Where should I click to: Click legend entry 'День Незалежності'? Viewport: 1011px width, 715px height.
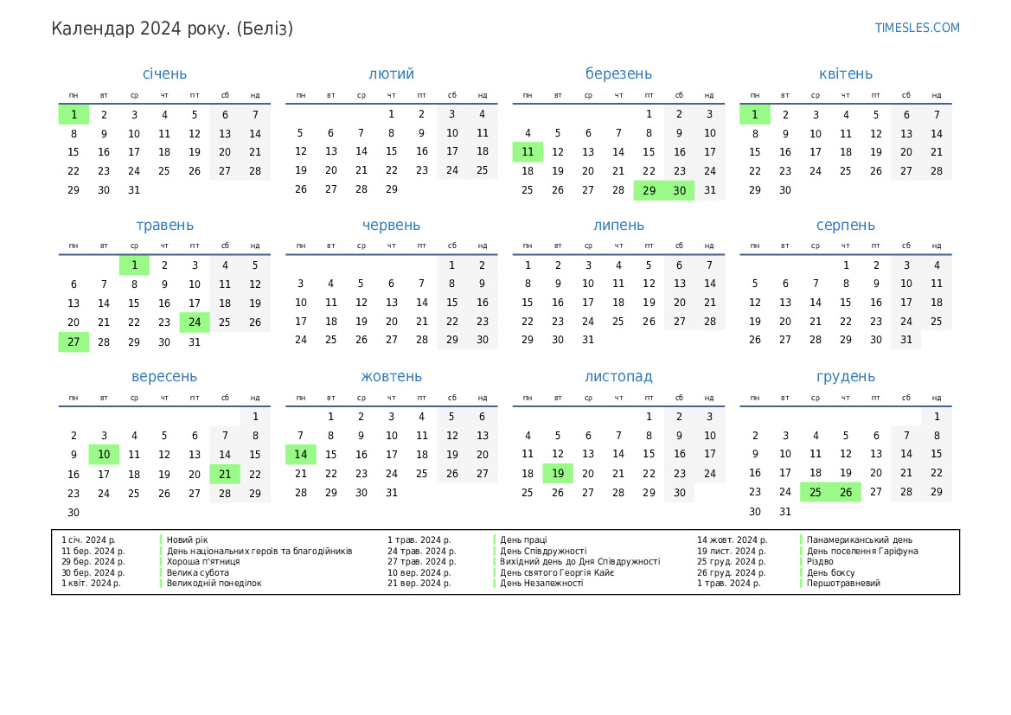click(541, 583)
